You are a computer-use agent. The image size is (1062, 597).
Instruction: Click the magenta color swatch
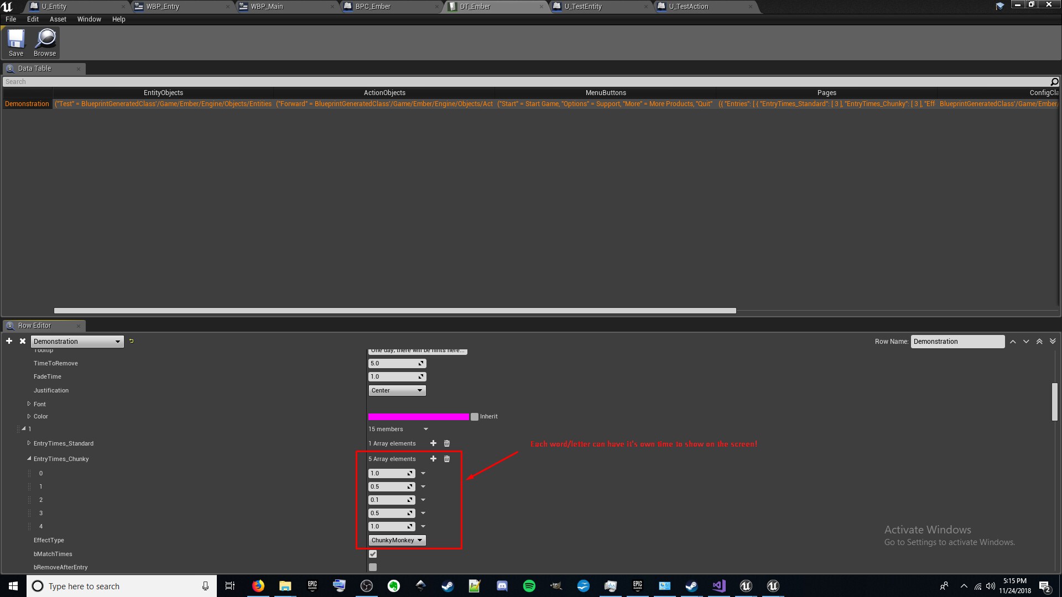pos(419,416)
